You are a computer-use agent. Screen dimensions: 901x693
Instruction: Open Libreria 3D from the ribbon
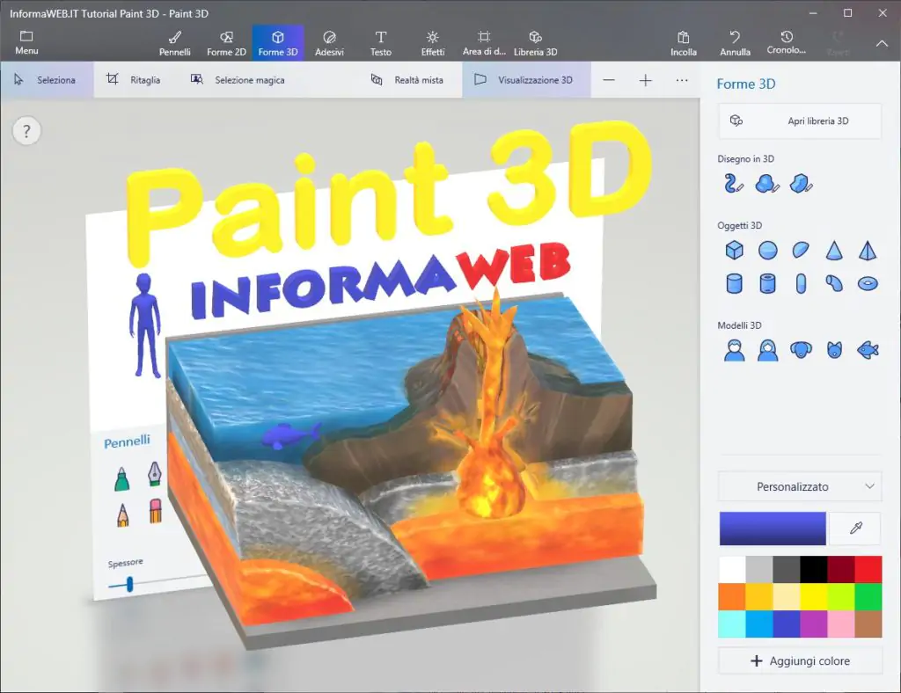click(x=536, y=44)
